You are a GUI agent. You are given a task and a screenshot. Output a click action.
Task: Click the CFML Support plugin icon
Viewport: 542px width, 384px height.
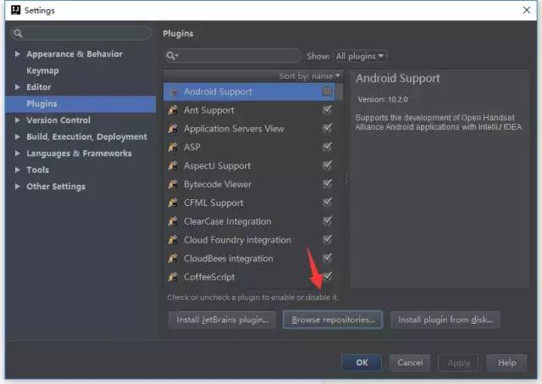point(173,203)
